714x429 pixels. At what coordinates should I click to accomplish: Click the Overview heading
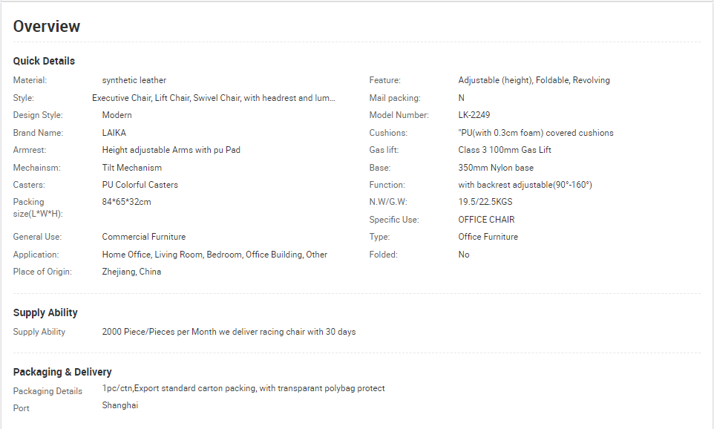[47, 27]
